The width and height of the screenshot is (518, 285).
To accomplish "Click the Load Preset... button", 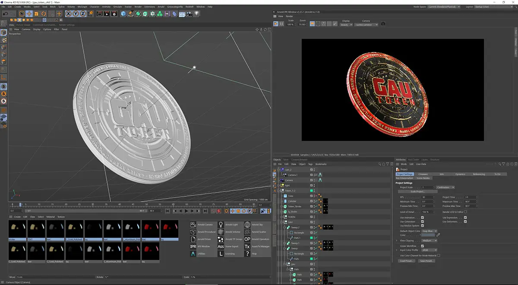I will (407, 261).
